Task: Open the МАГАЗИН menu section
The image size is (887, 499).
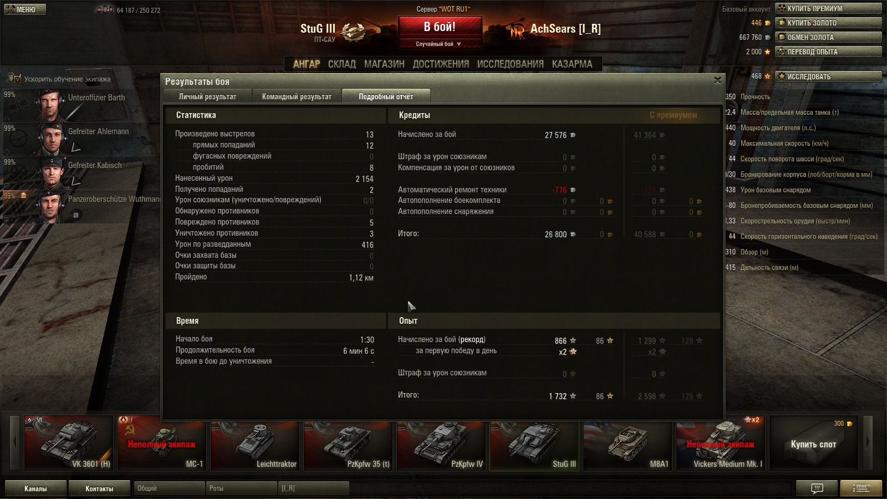Action: tap(384, 64)
